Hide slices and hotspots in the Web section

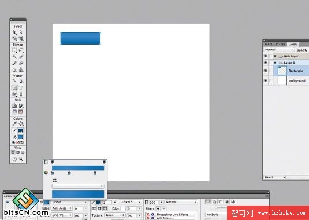tap(15, 112)
